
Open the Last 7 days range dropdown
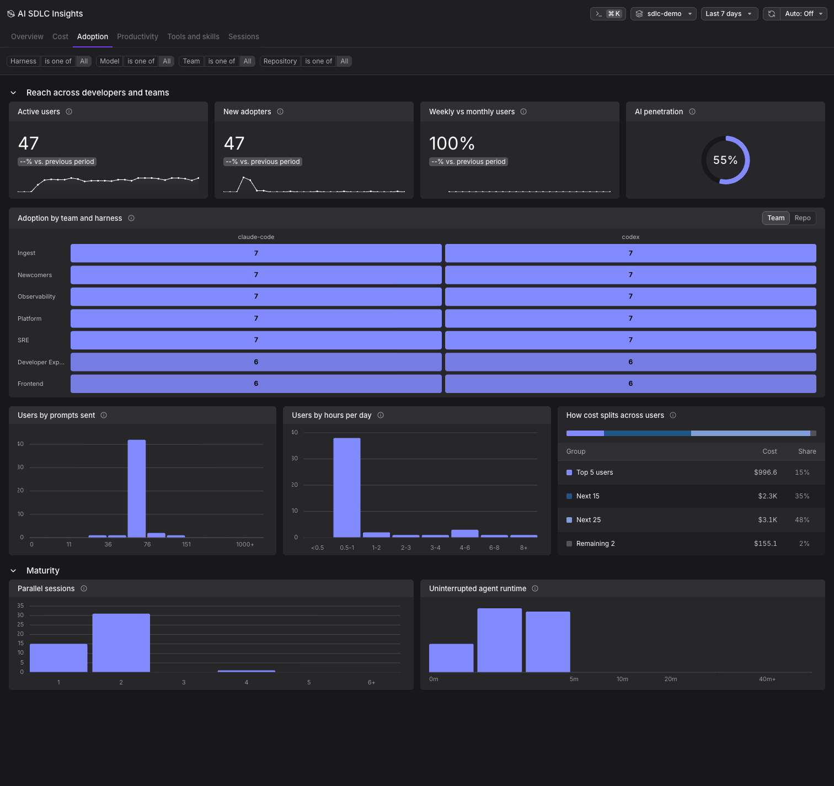click(x=729, y=14)
